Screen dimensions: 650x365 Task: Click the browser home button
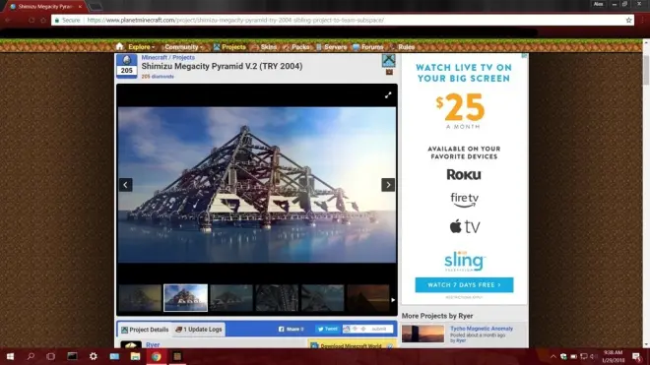click(43, 20)
